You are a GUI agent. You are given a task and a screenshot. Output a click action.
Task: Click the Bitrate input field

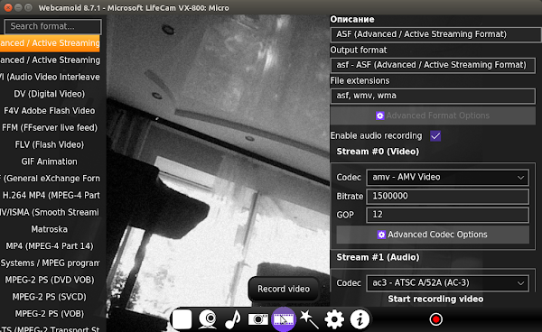(447, 196)
